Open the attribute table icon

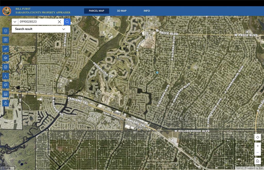[6, 94]
